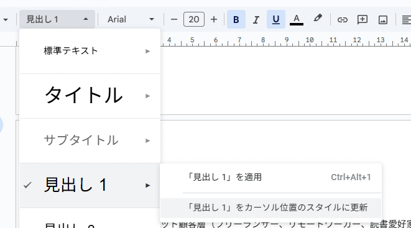The image size is (411, 228).
Task: Toggle underline formatting
Action: (x=275, y=19)
